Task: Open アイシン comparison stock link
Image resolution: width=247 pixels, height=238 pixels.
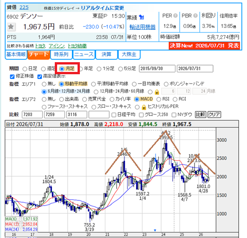Action: pos(57,46)
